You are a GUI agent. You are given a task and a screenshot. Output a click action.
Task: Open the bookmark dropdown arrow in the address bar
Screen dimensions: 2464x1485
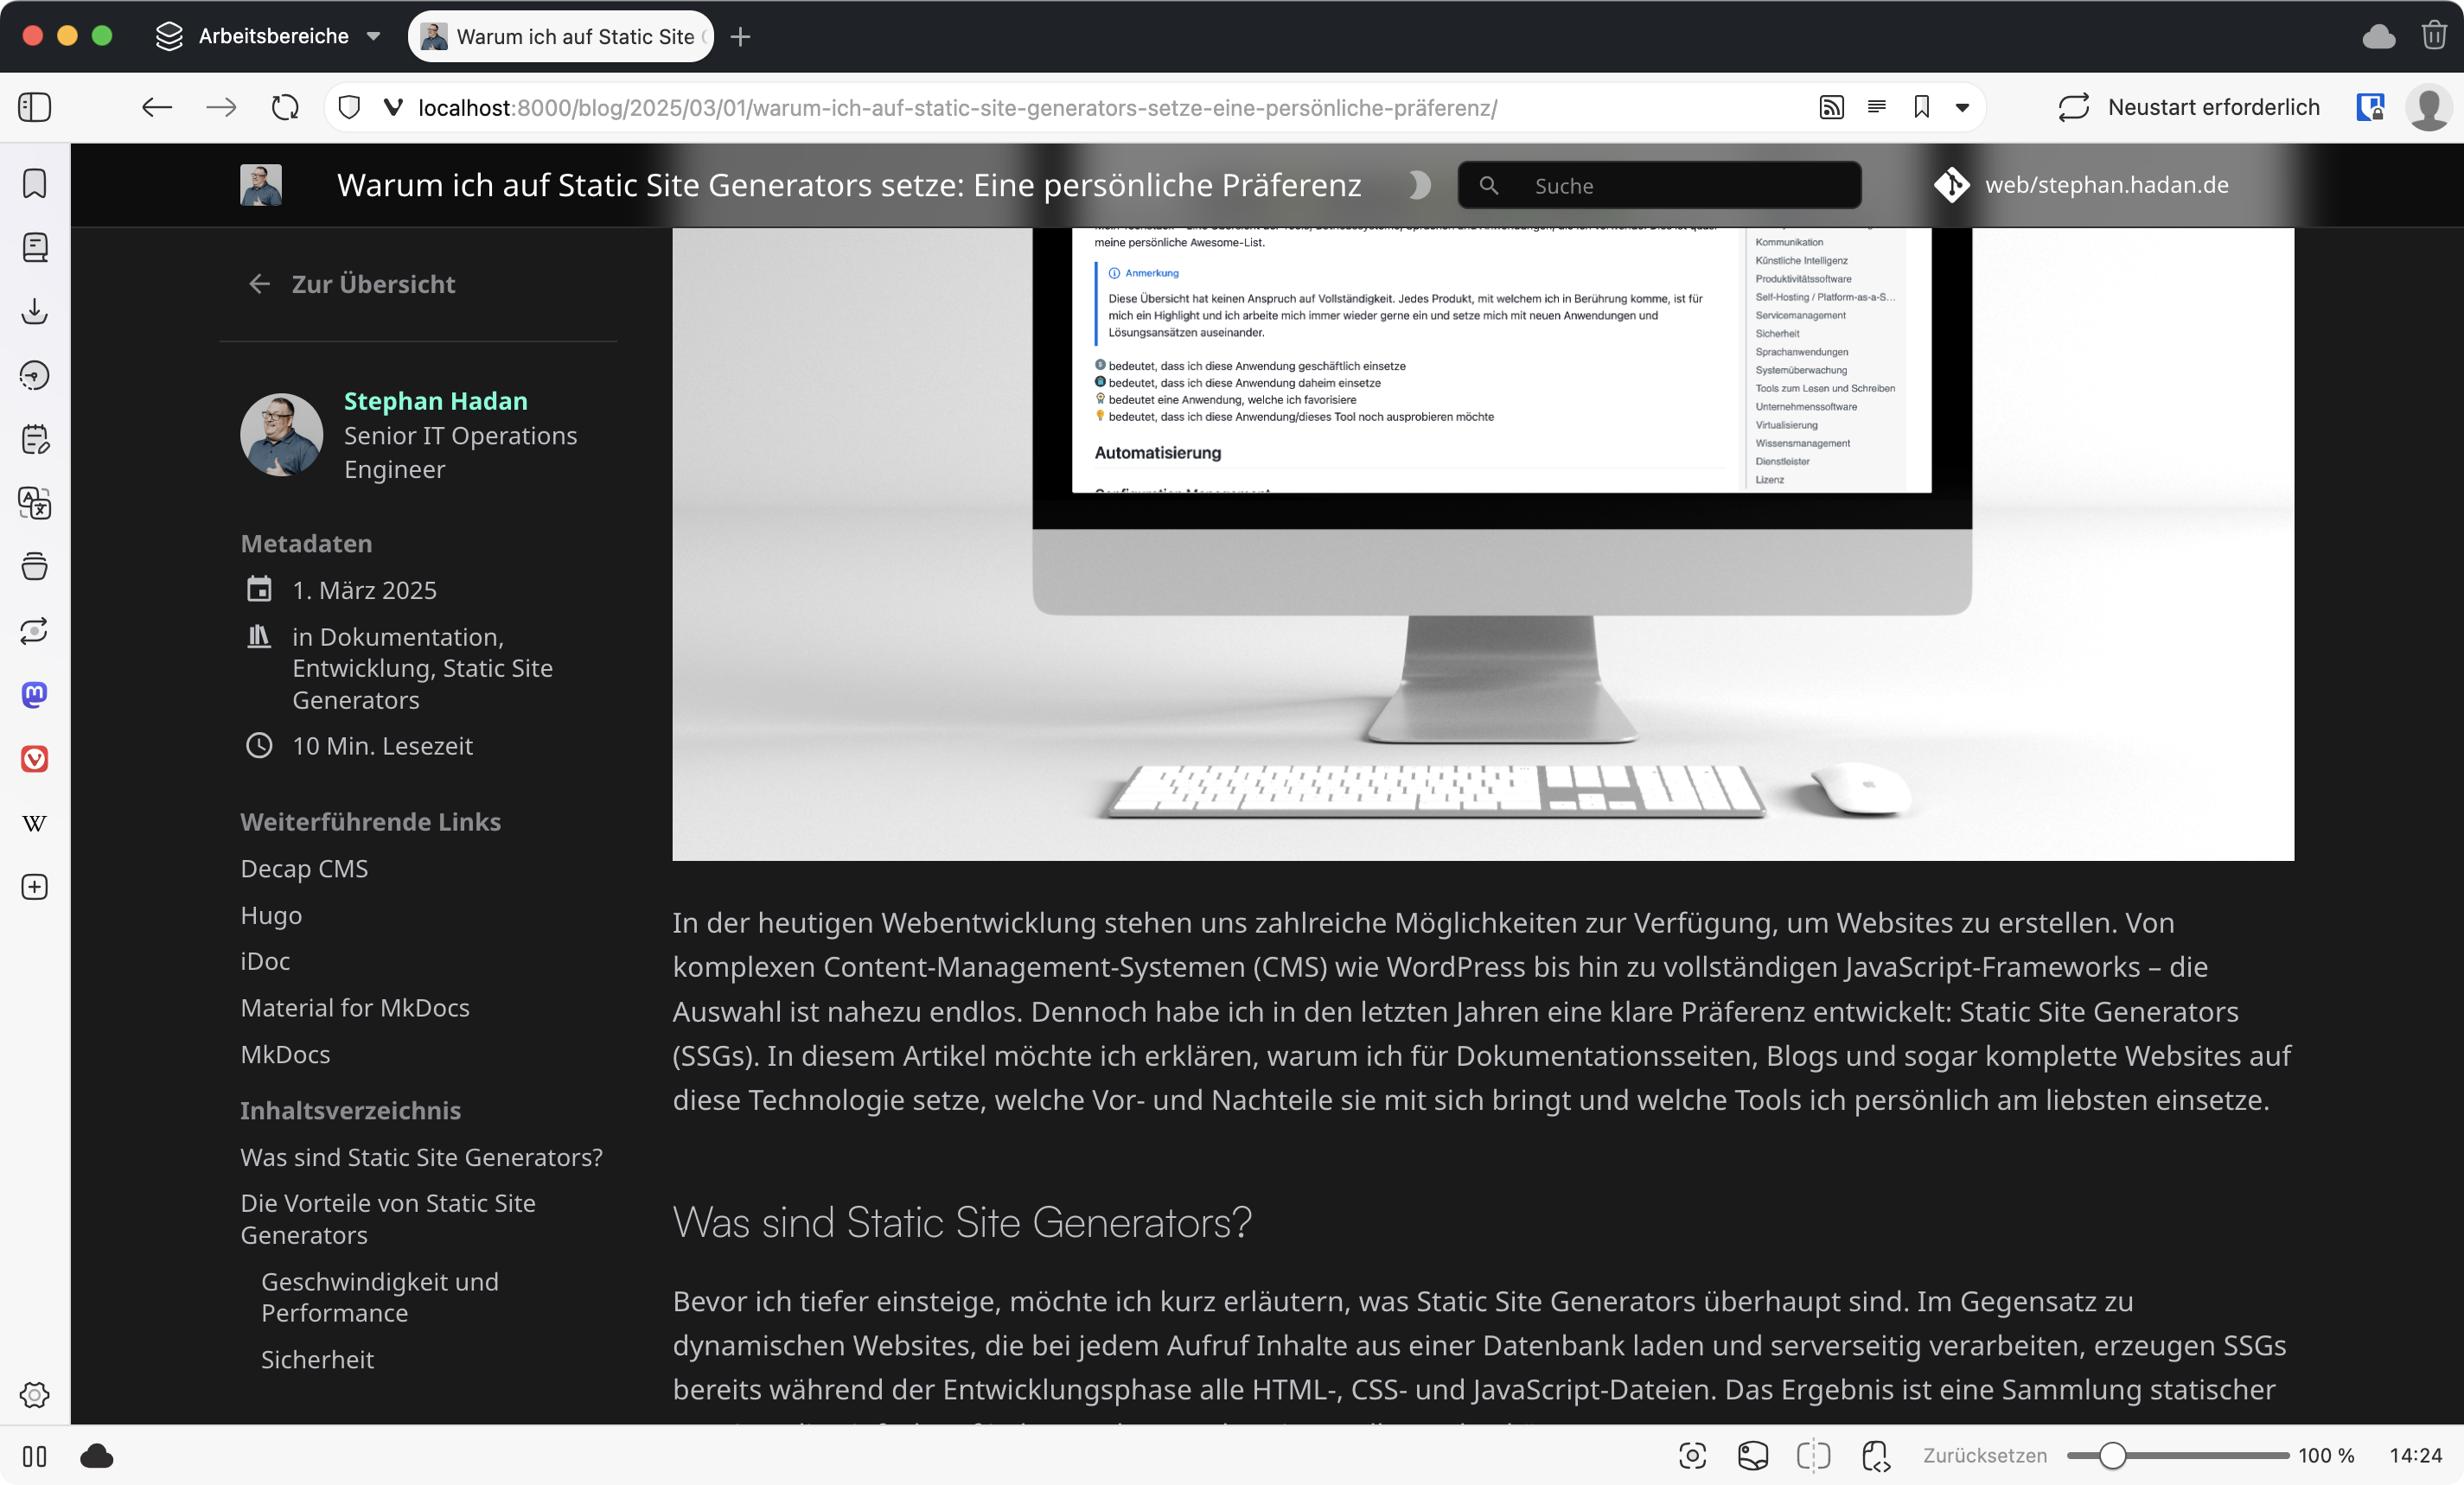[1962, 107]
